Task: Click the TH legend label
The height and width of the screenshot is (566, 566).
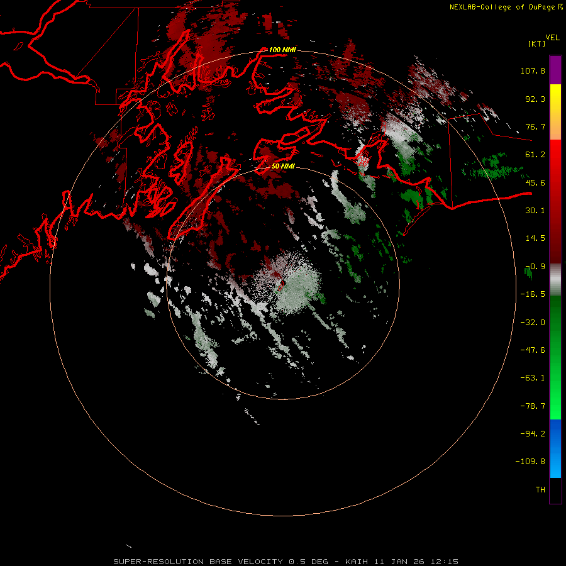Action: click(x=540, y=490)
